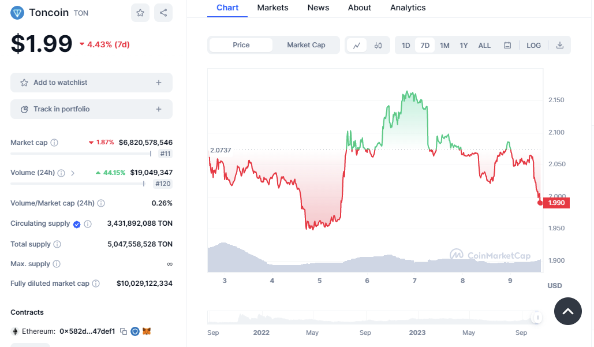Show Fully diluted market cap info icon
The height and width of the screenshot is (347, 594).
pos(96,283)
